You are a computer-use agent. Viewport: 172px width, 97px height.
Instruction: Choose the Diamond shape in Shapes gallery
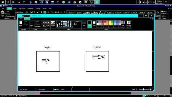coord(60,24)
